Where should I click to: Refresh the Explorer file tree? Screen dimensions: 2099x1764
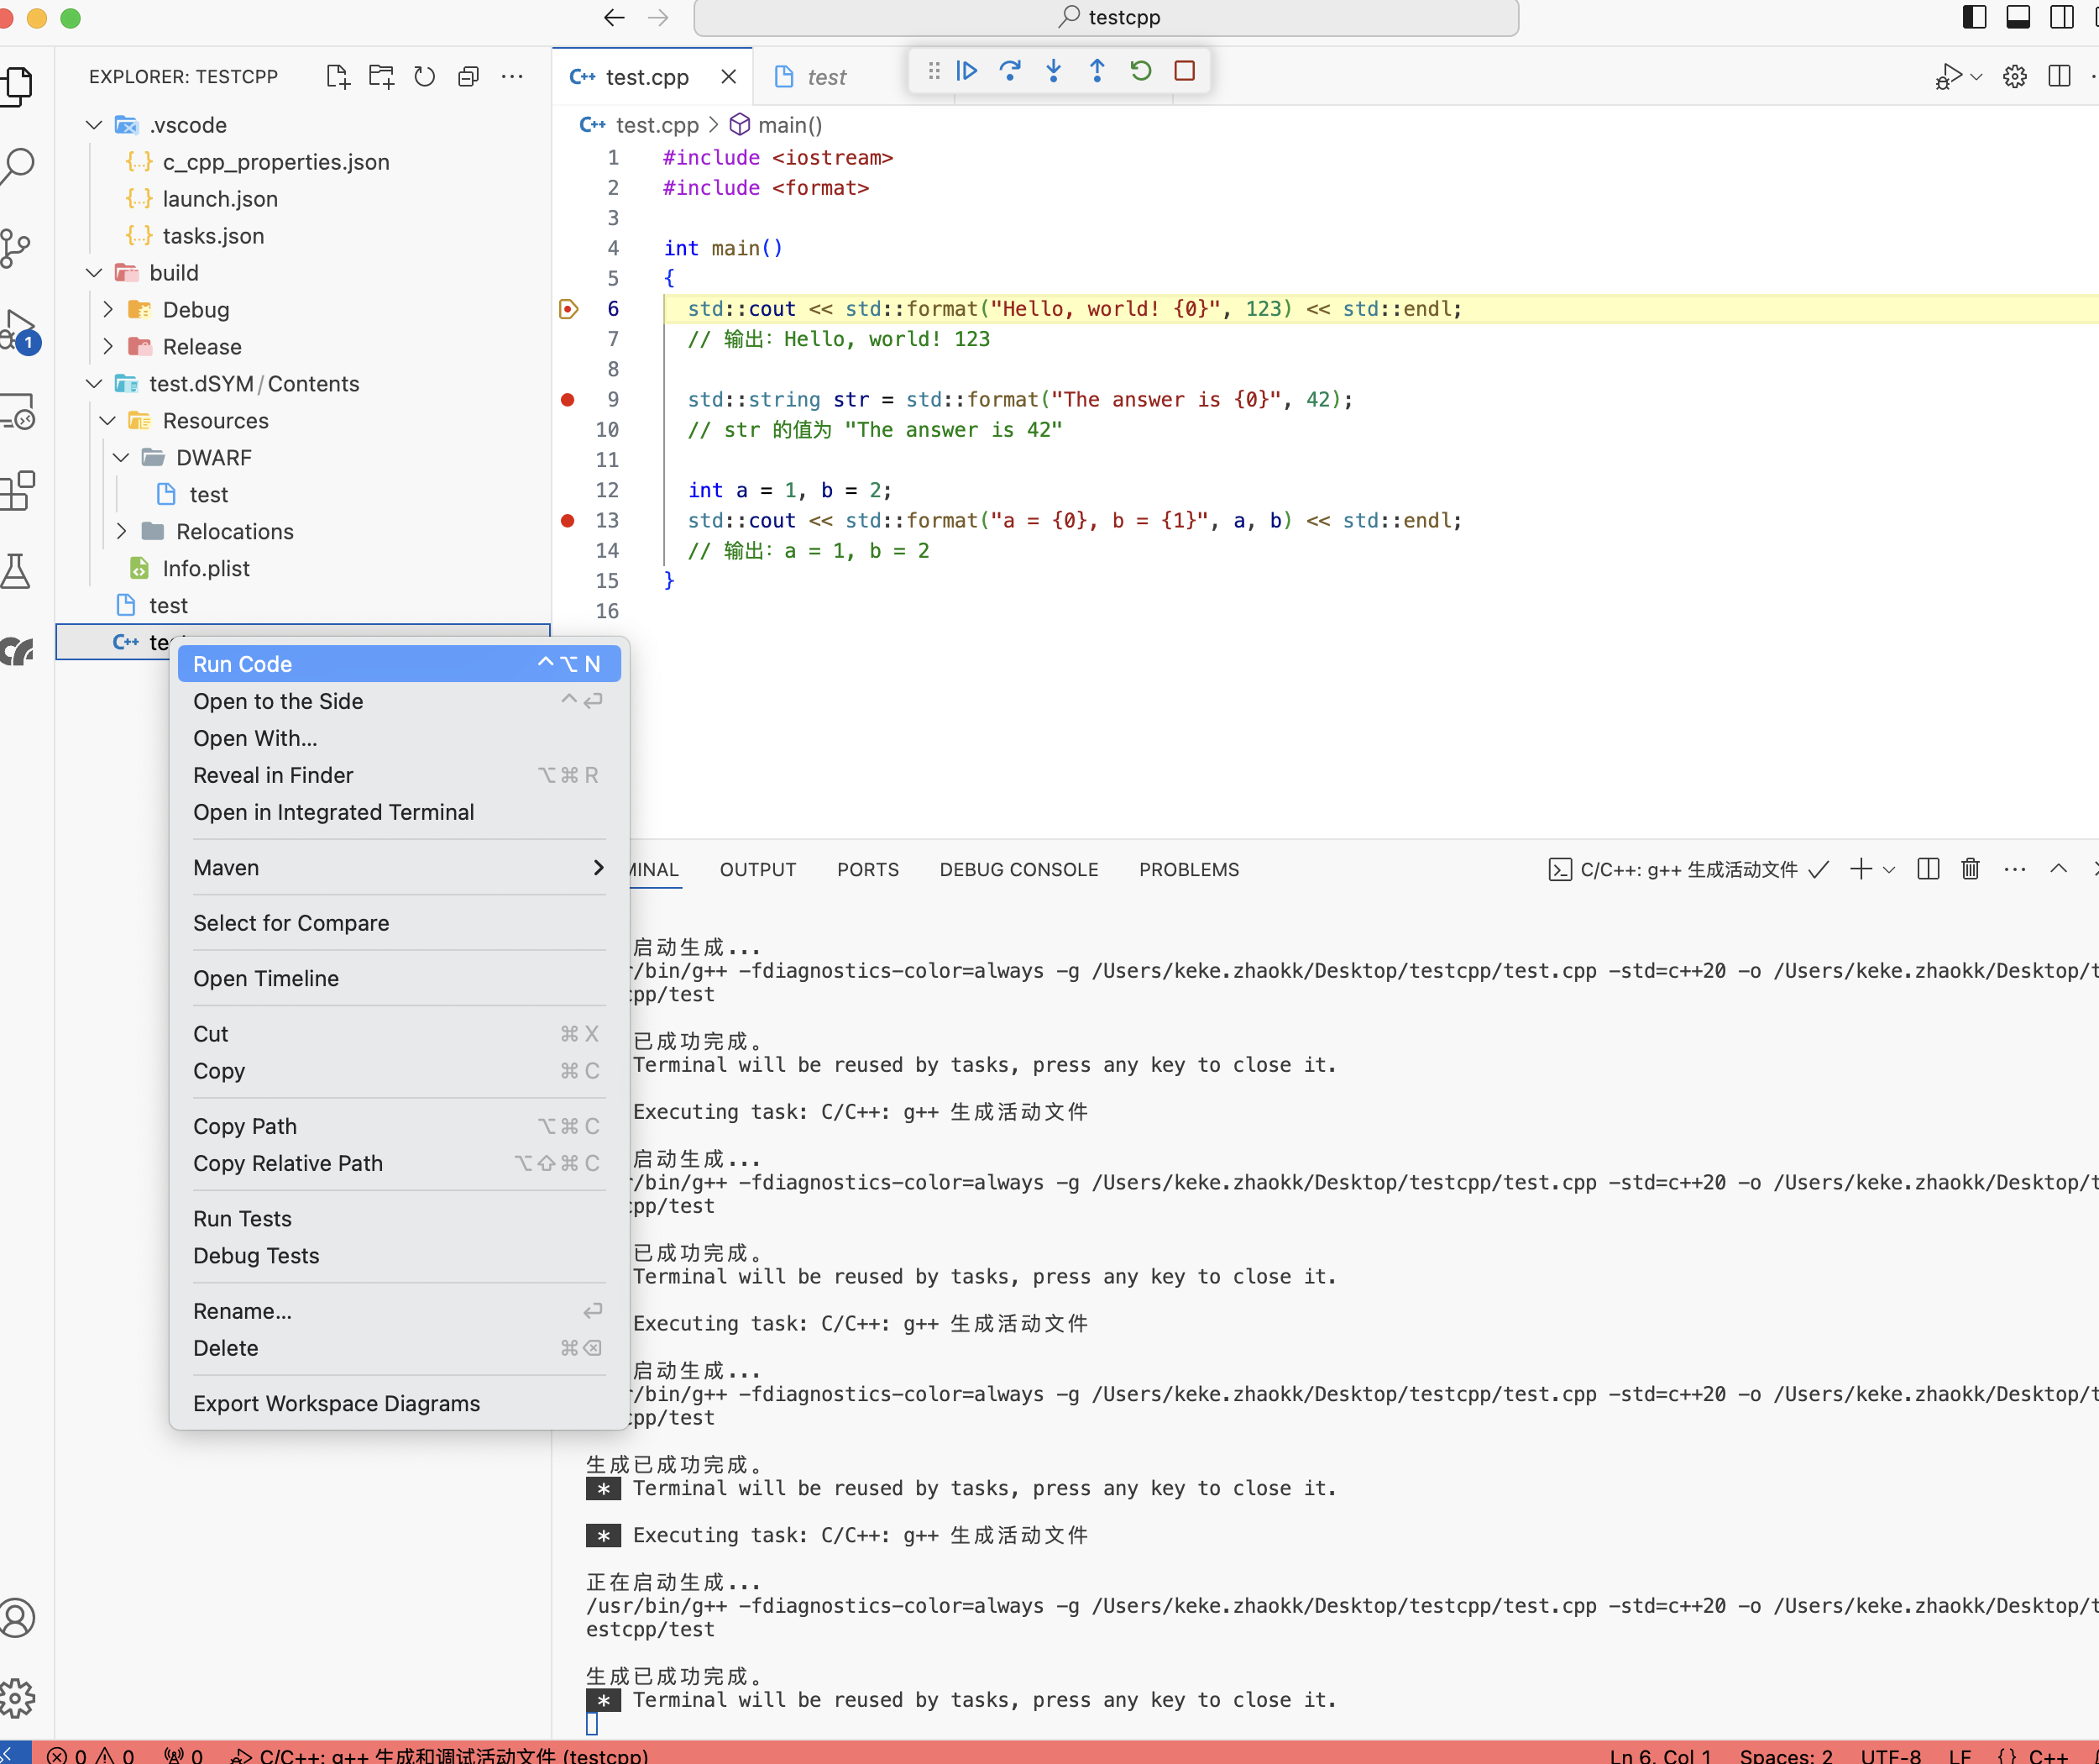pos(425,77)
